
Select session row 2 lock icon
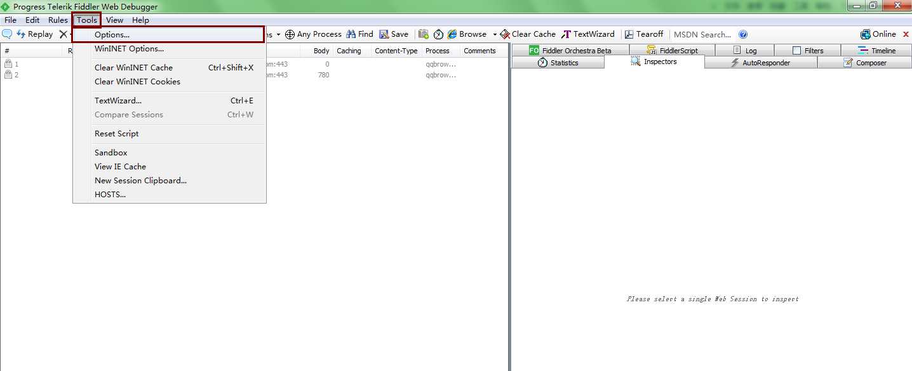[x=8, y=75]
